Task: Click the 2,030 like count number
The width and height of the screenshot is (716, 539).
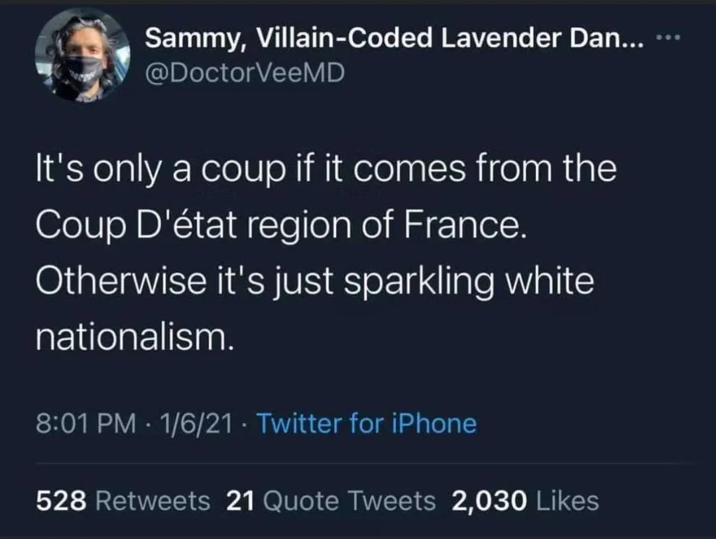Action: (489, 501)
